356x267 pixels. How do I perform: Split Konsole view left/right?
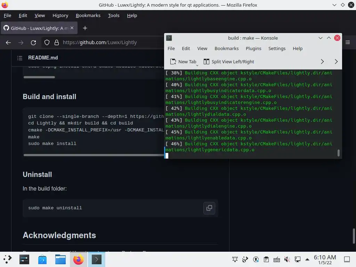229,62
